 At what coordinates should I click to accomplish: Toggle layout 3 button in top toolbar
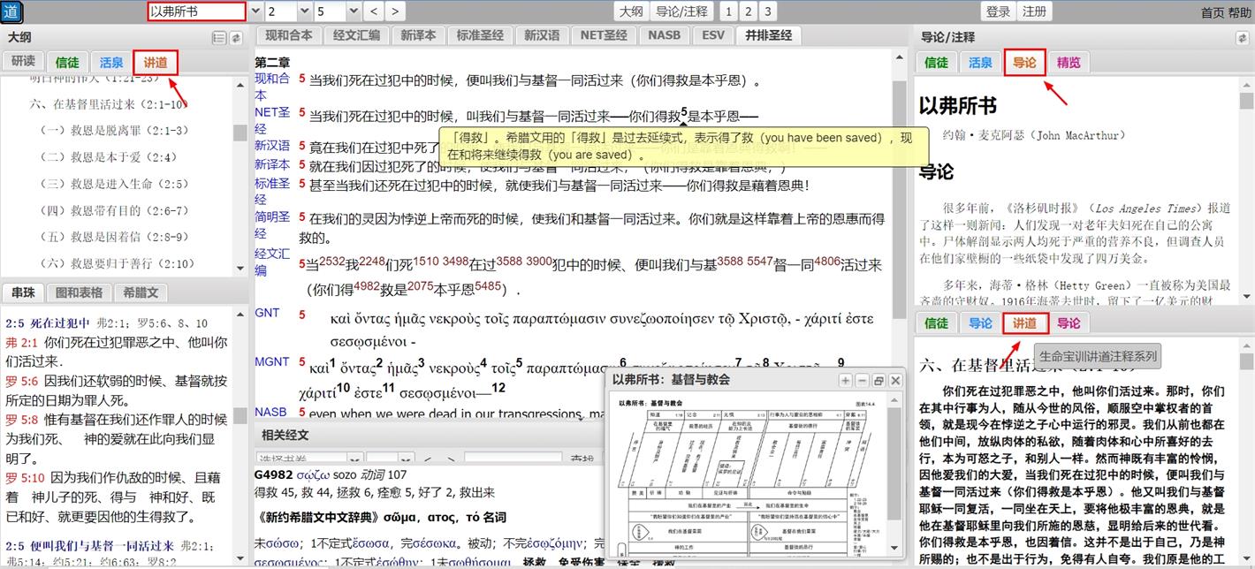coord(767,11)
